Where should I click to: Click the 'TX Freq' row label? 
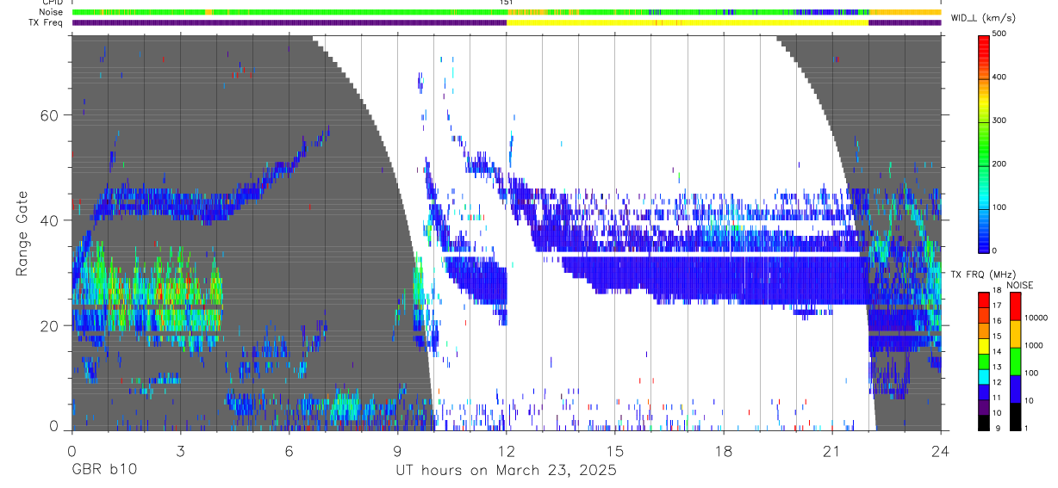pos(47,22)
